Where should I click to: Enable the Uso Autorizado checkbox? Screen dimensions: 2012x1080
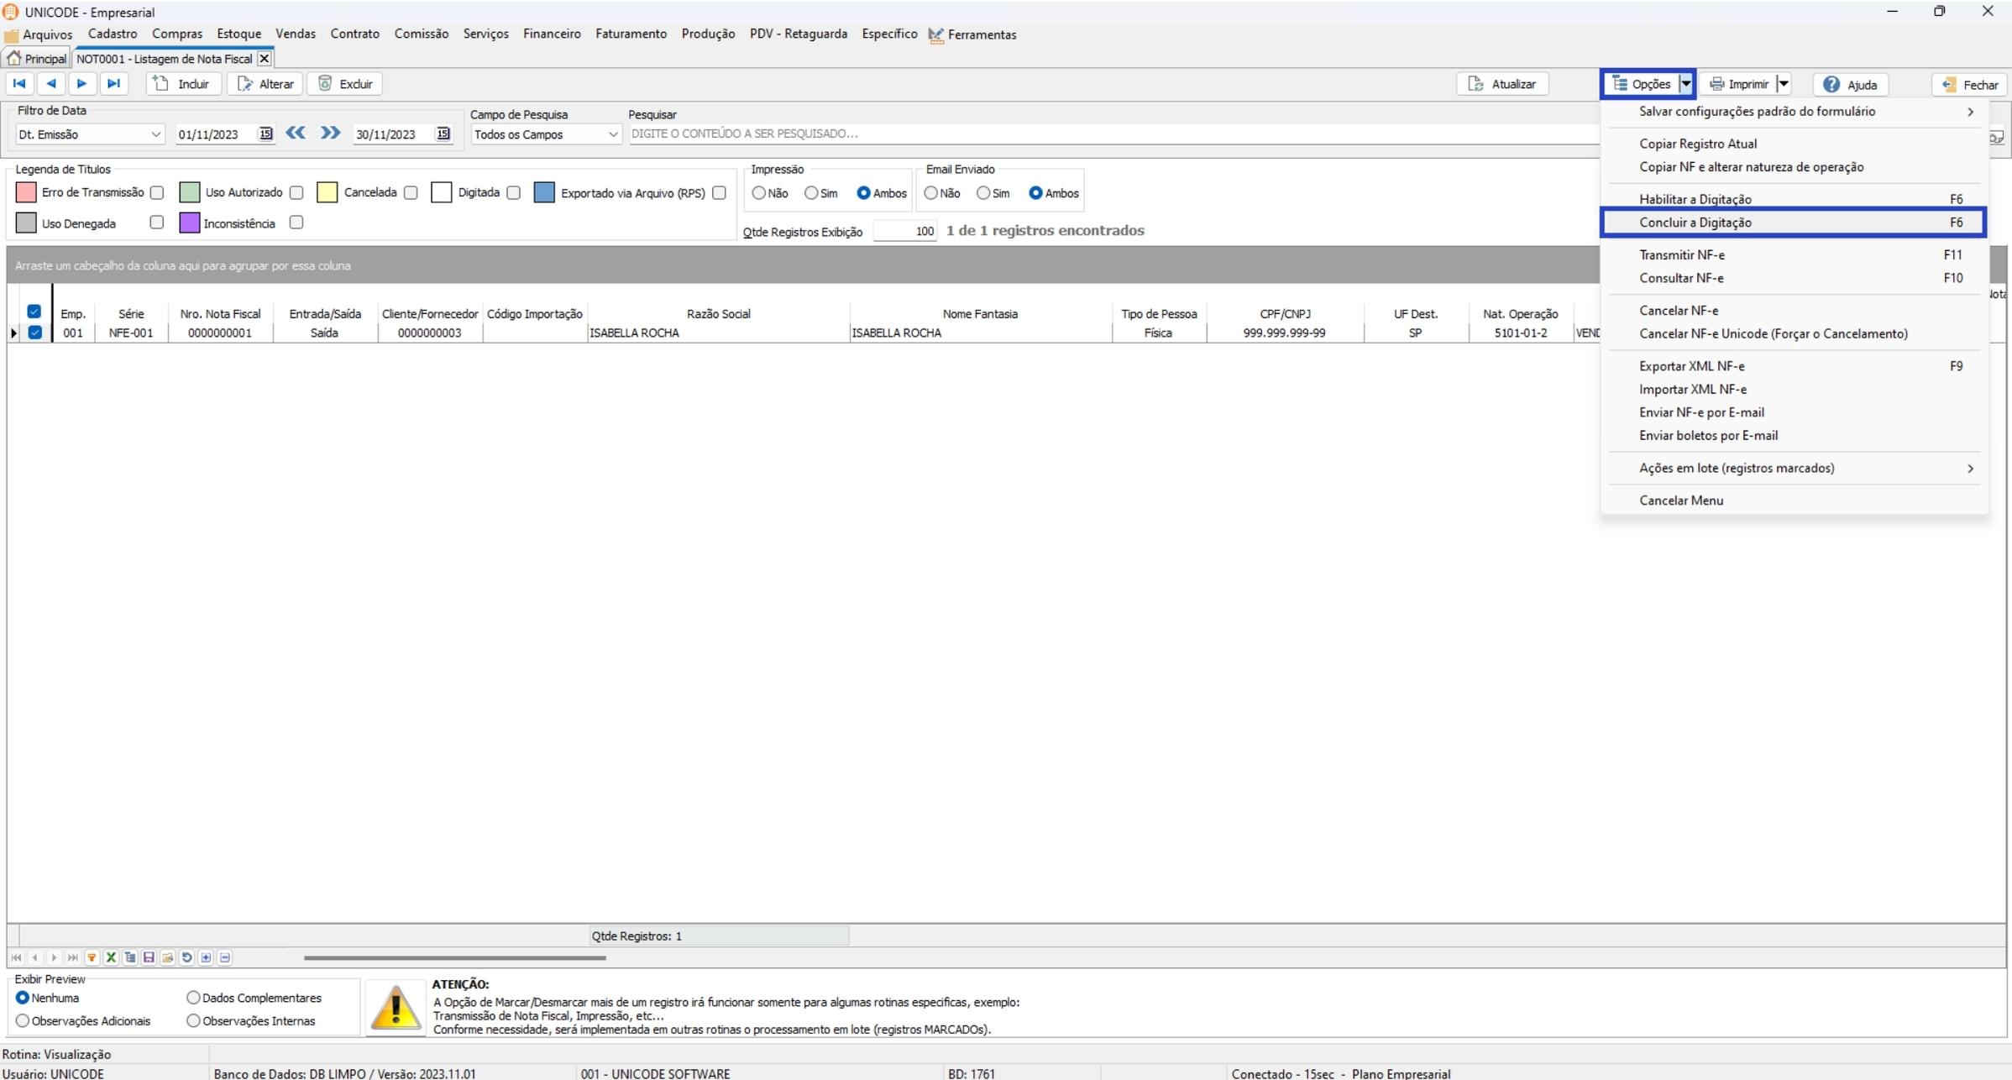tap(296, 192)
